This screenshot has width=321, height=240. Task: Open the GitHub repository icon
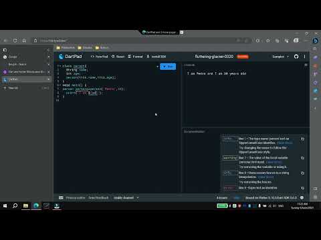click(x=296, y=57)
